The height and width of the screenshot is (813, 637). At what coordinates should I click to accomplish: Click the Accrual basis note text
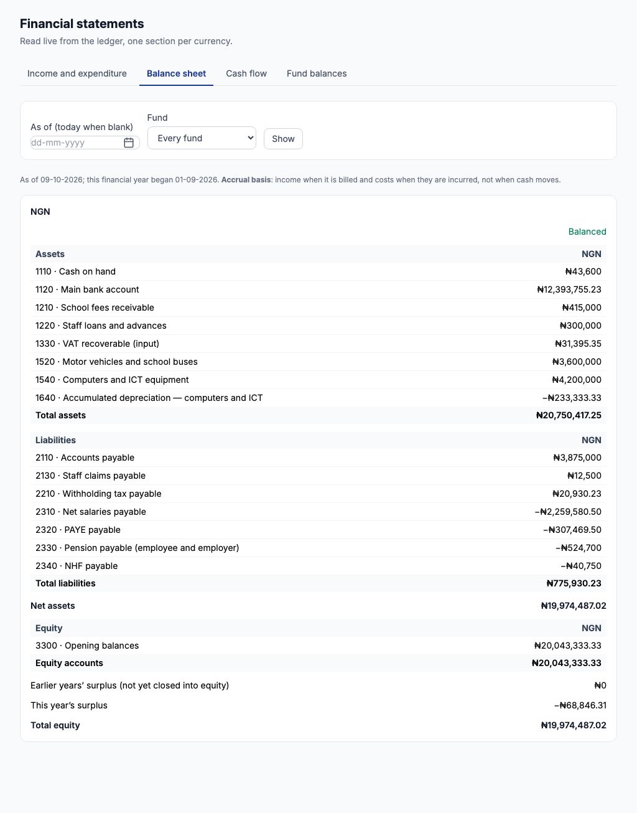tap(246, 180)
